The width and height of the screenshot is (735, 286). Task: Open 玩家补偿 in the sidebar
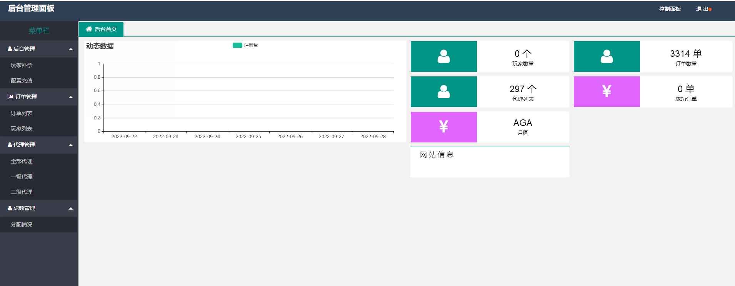[38, 65]
